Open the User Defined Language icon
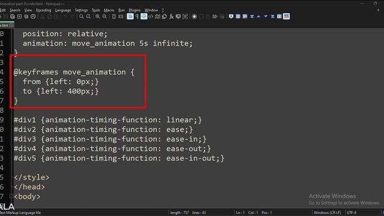384x216 pixels. tap(151, 16)
